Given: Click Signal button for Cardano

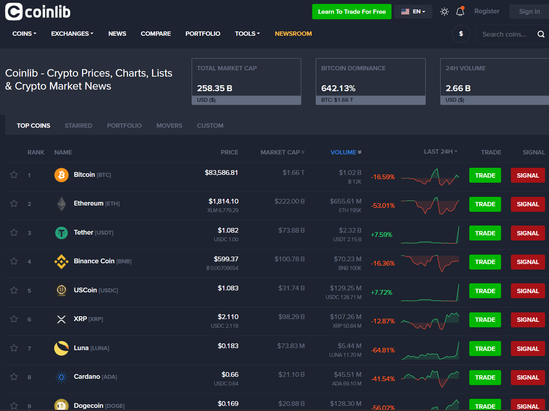Looking at the screenshot, I should 528,378.
